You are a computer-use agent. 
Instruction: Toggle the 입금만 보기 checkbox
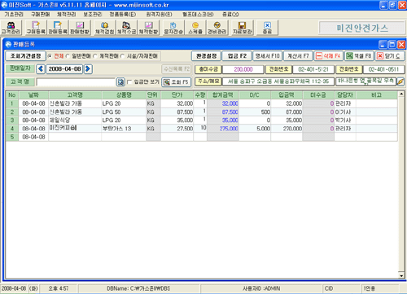tap(129, 81)
